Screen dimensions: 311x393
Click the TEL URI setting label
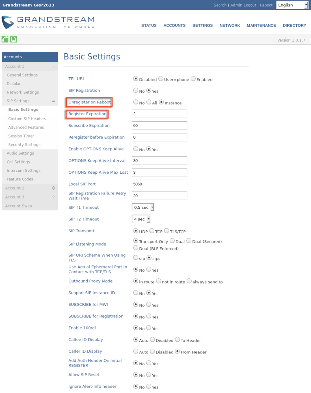76,79
